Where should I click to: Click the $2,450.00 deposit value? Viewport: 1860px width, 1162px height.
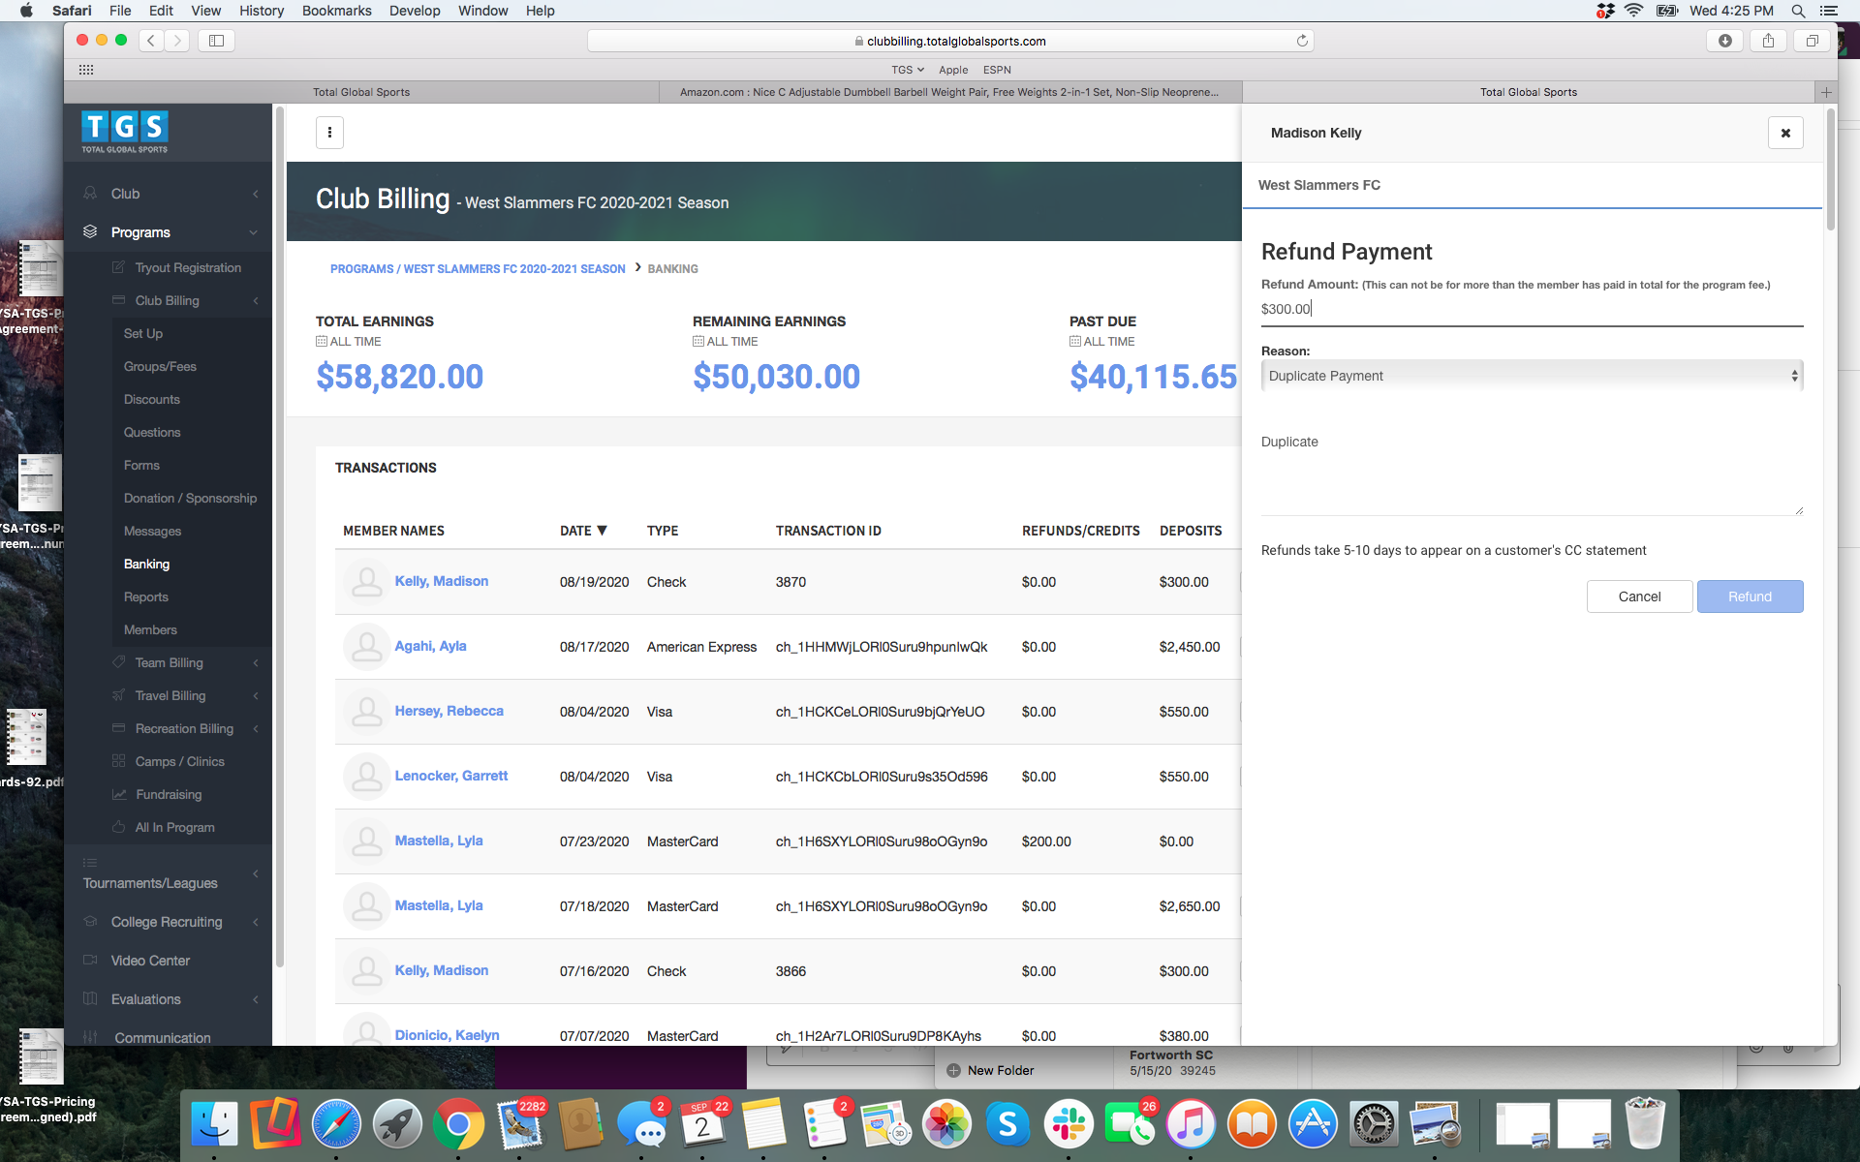[1190, 647]
